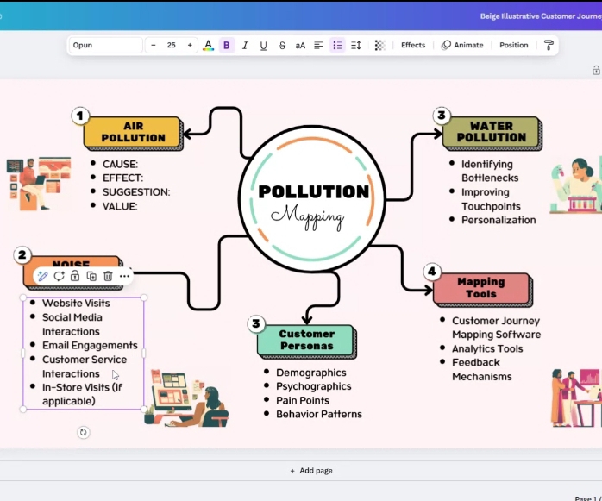The width and height of the screenshot is (602, 501).
Task: Open line spacing options
Action: (x=355, y=45)
